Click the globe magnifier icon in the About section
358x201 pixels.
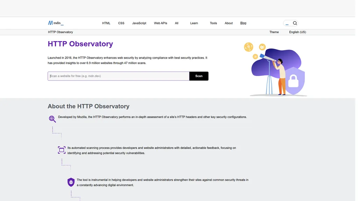[x=52, y=119]
